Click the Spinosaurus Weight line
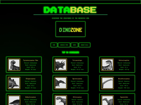 (x=77, y=88)
